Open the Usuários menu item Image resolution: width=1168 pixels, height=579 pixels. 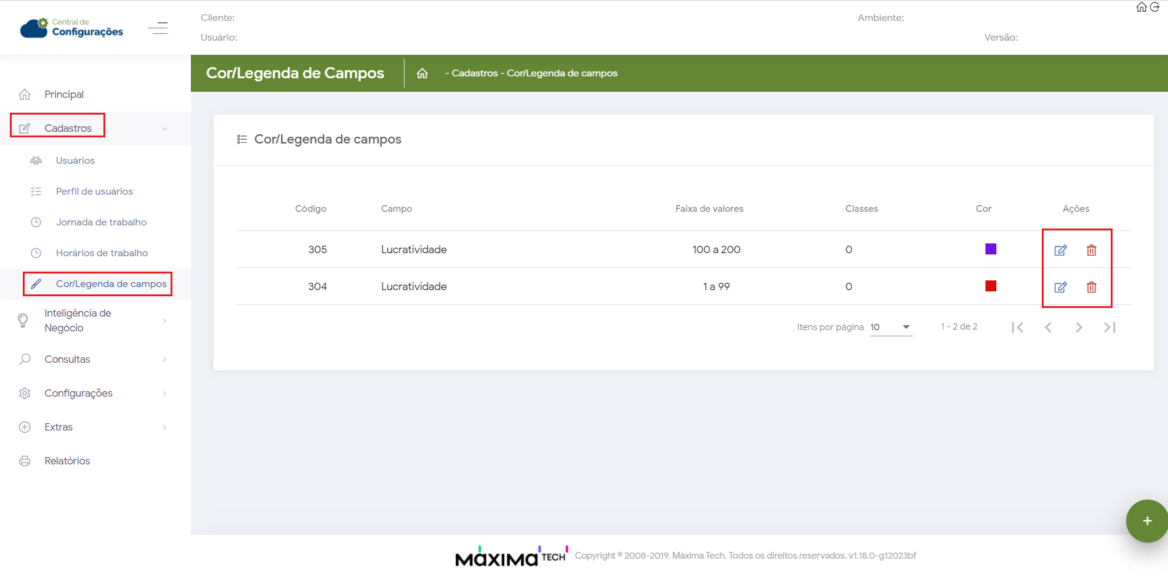[75, 161]
